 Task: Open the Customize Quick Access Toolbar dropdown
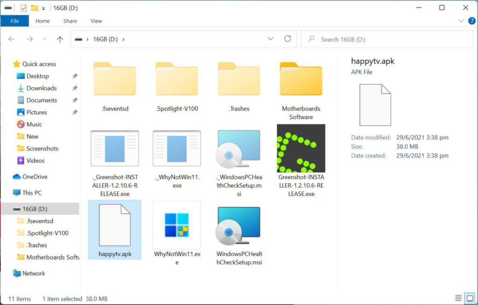point(43,8)
